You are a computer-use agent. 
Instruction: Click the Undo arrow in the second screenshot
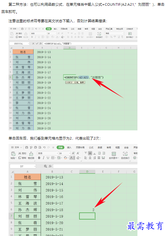pyautogui.click(x=44, y=147)
